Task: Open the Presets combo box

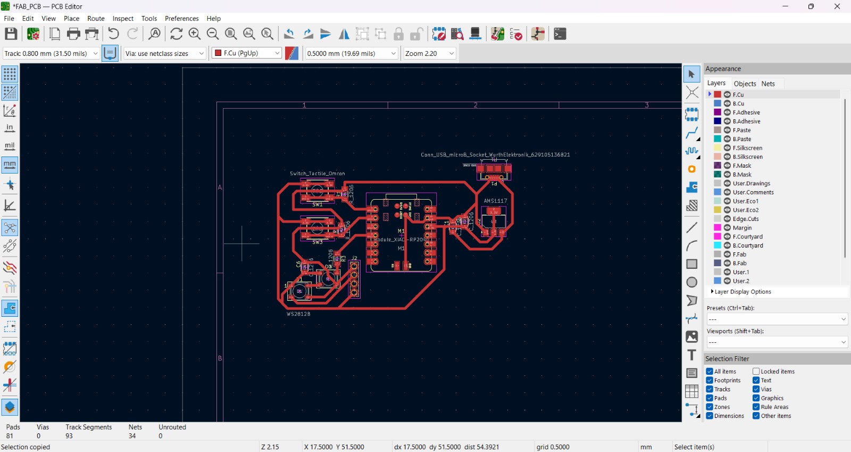Action: click(x=776, y=319)
